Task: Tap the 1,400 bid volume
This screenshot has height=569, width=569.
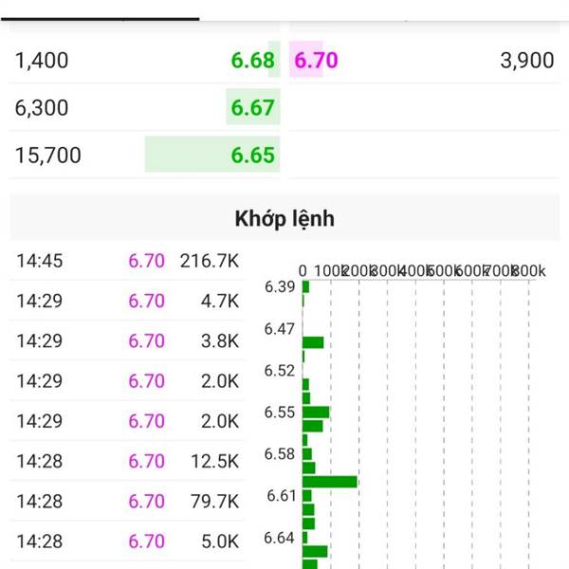Action: tap(42, 61)
